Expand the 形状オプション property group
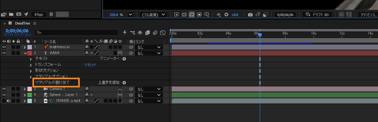This screenshot has width=378, height=122. tap(31, 71)
